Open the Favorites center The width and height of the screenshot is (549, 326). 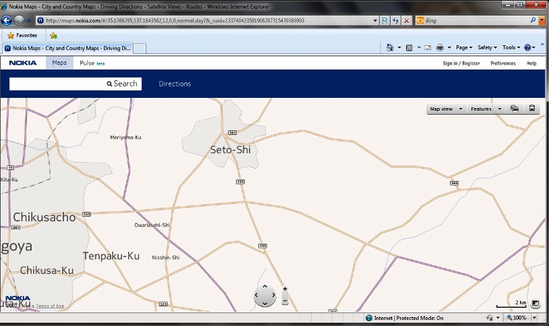point(22,35)
